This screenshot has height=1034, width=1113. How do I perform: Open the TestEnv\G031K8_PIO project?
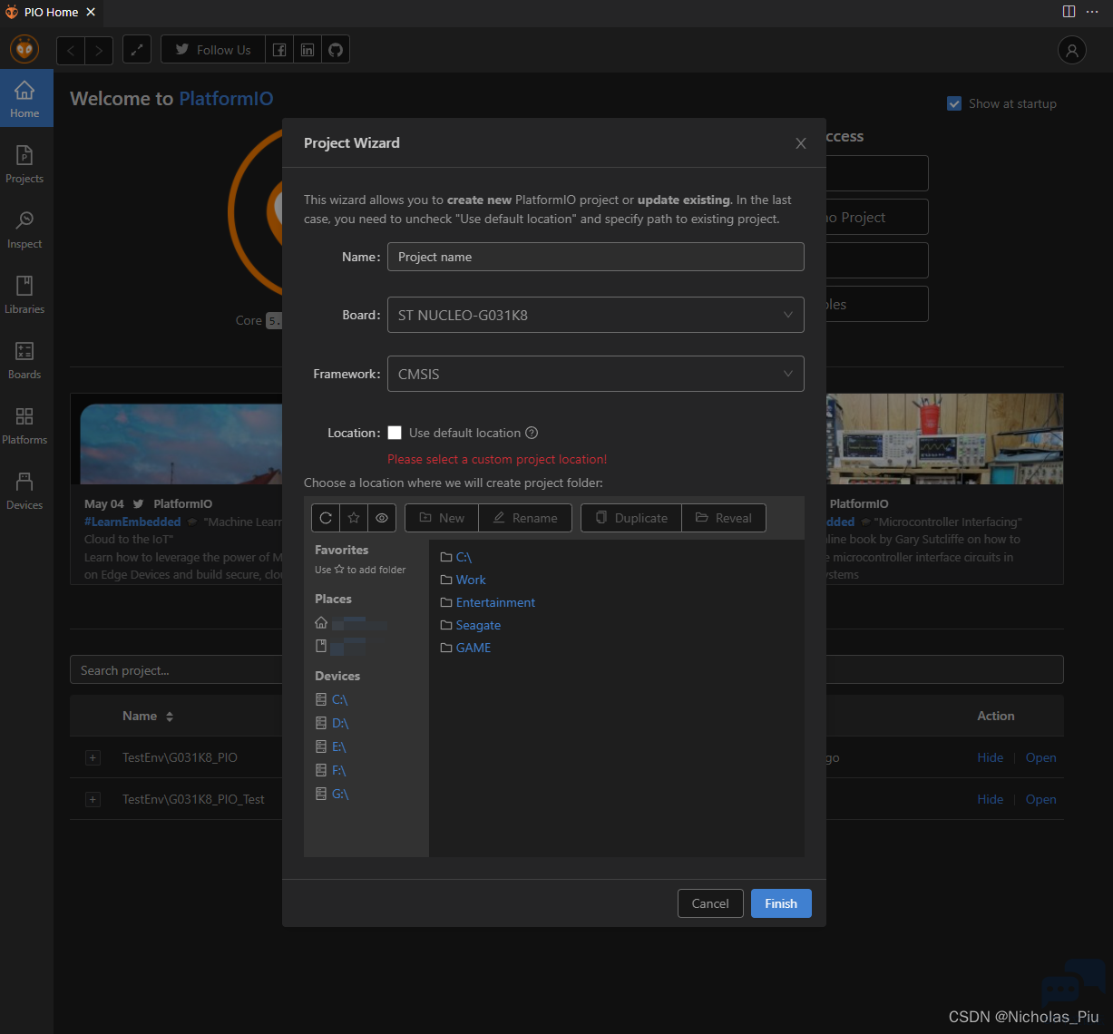1041,757
